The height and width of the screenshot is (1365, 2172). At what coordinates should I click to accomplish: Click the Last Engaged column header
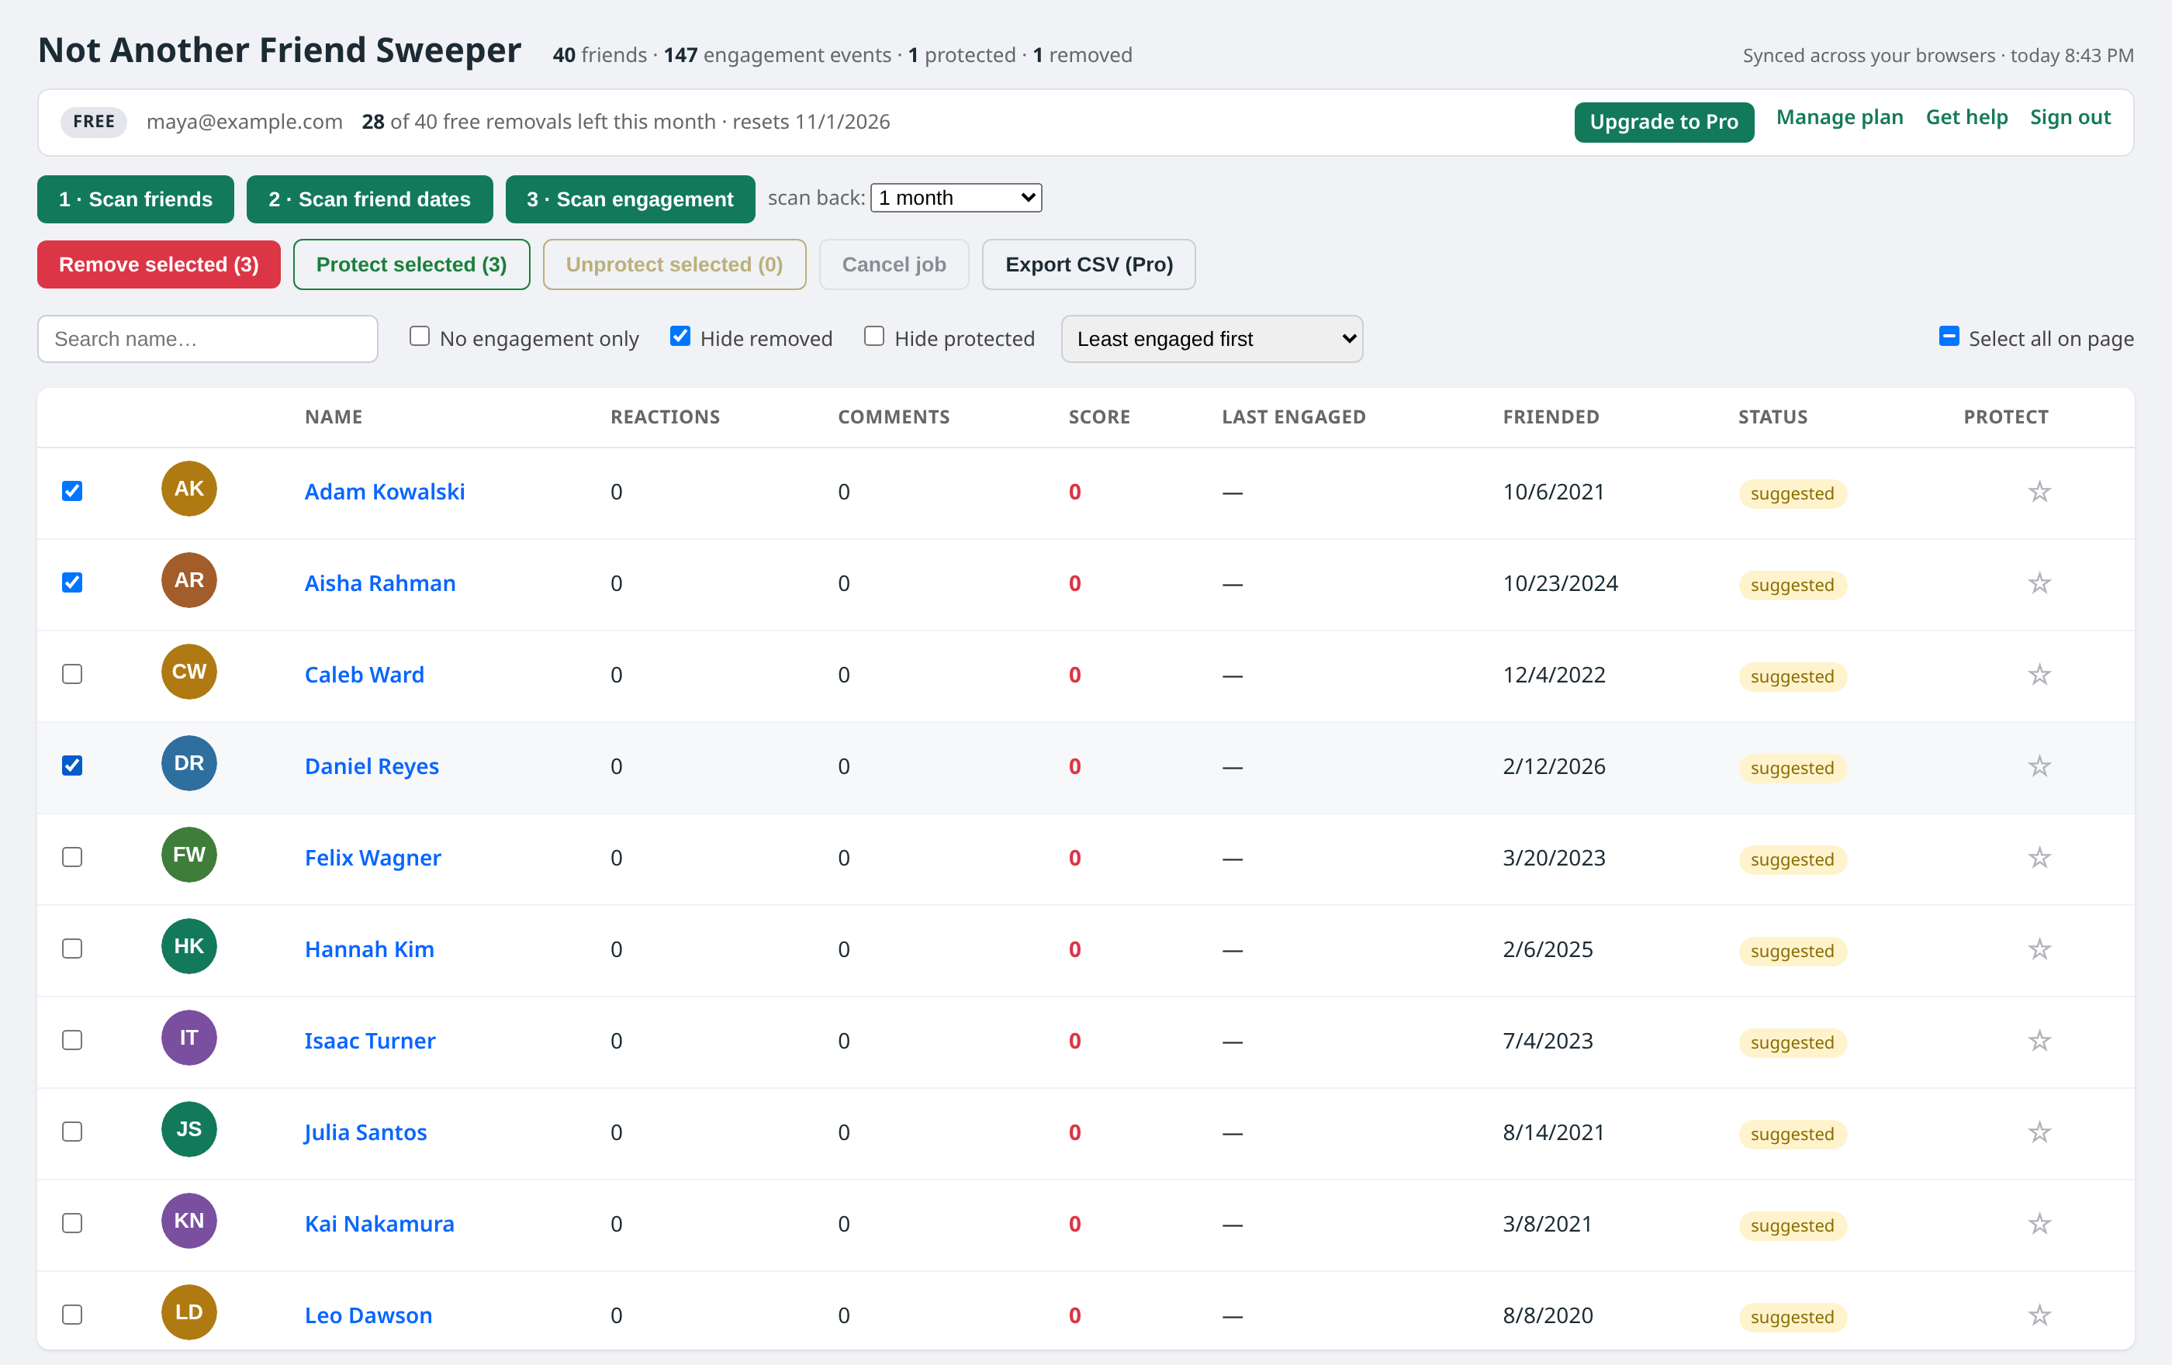[x=1293, y=416]
